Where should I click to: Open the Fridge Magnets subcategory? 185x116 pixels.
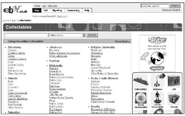click(58, 89)
